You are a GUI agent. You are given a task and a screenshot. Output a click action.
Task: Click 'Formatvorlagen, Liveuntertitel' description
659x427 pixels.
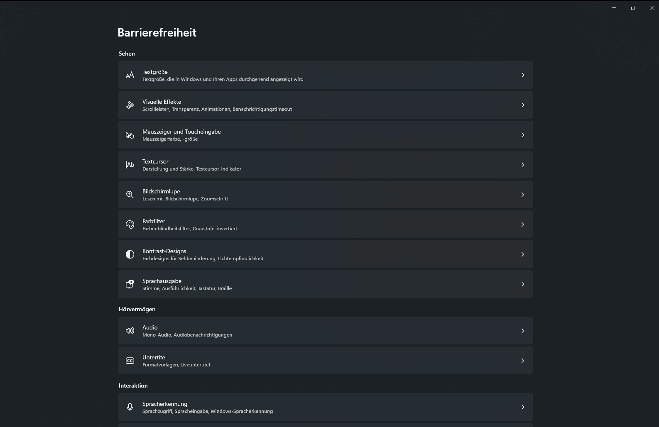tap(176, 365)
